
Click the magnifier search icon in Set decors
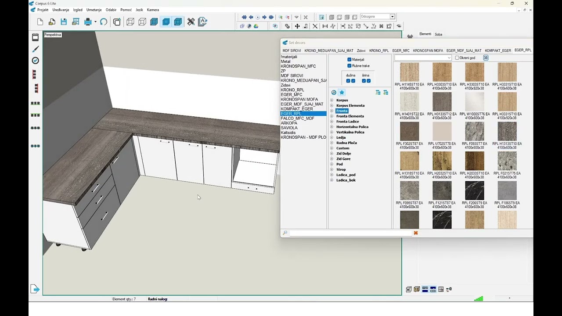pos(285,233)
